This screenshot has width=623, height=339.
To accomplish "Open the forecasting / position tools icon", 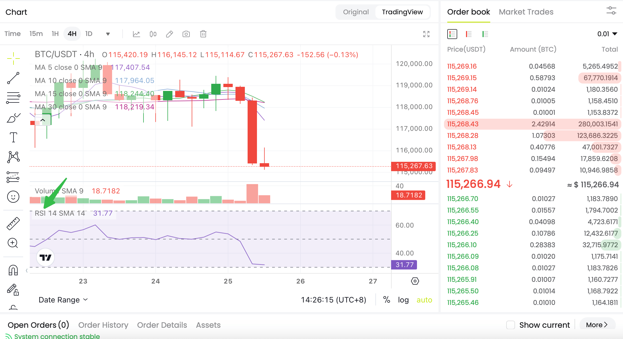I will (x=13, y=177).
